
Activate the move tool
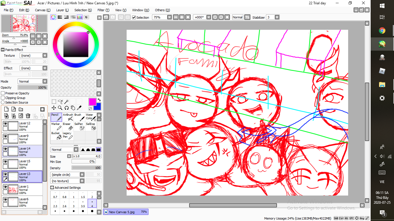point(54,108)
